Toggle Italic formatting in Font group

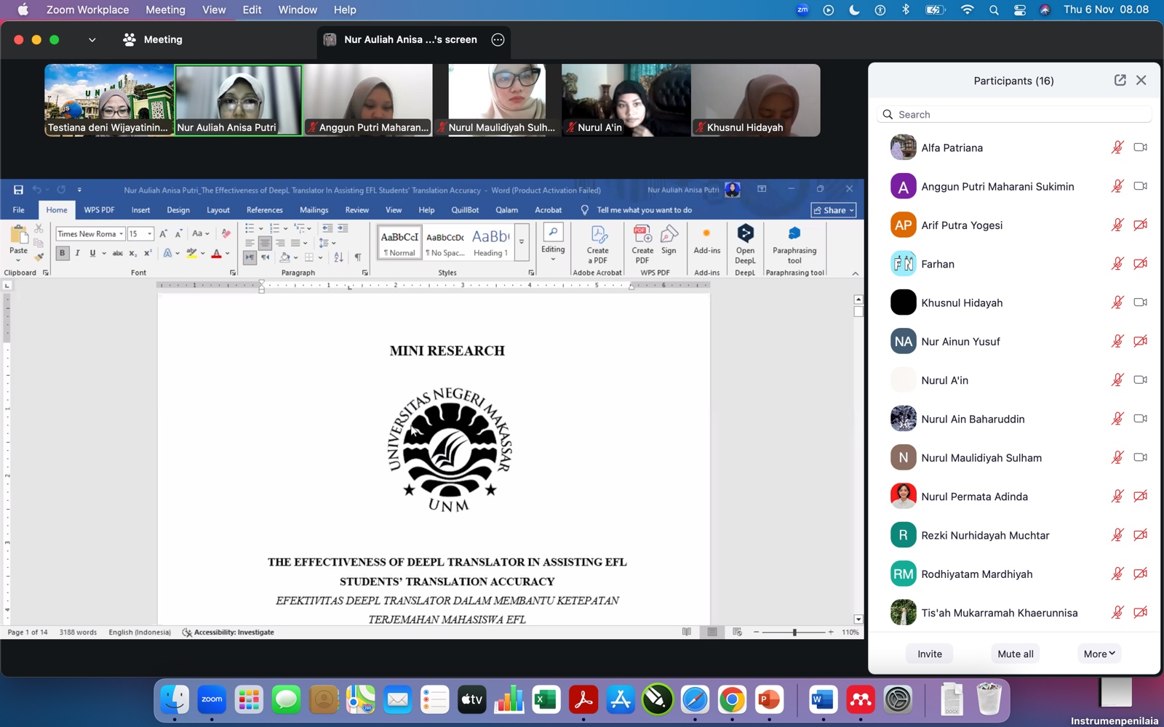(77, 253)
